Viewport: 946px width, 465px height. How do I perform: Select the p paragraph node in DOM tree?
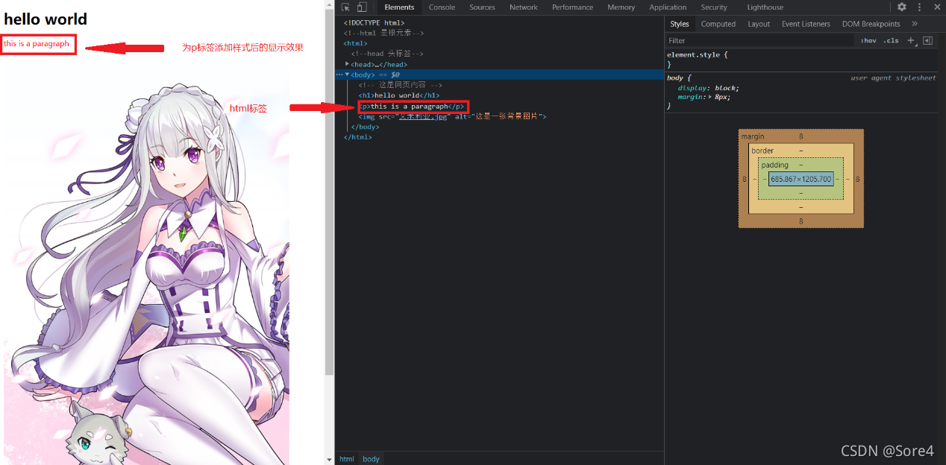click(x=412, y=106)
